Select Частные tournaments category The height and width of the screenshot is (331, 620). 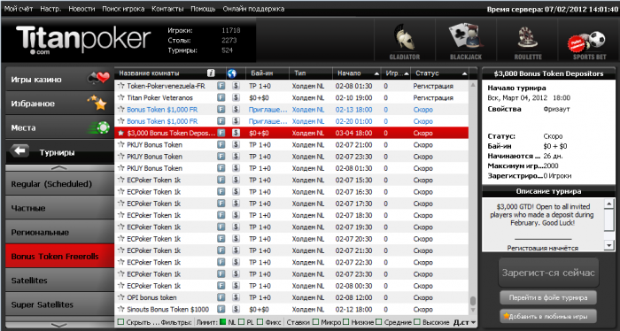pyautogui.click(x=59, y=208)
